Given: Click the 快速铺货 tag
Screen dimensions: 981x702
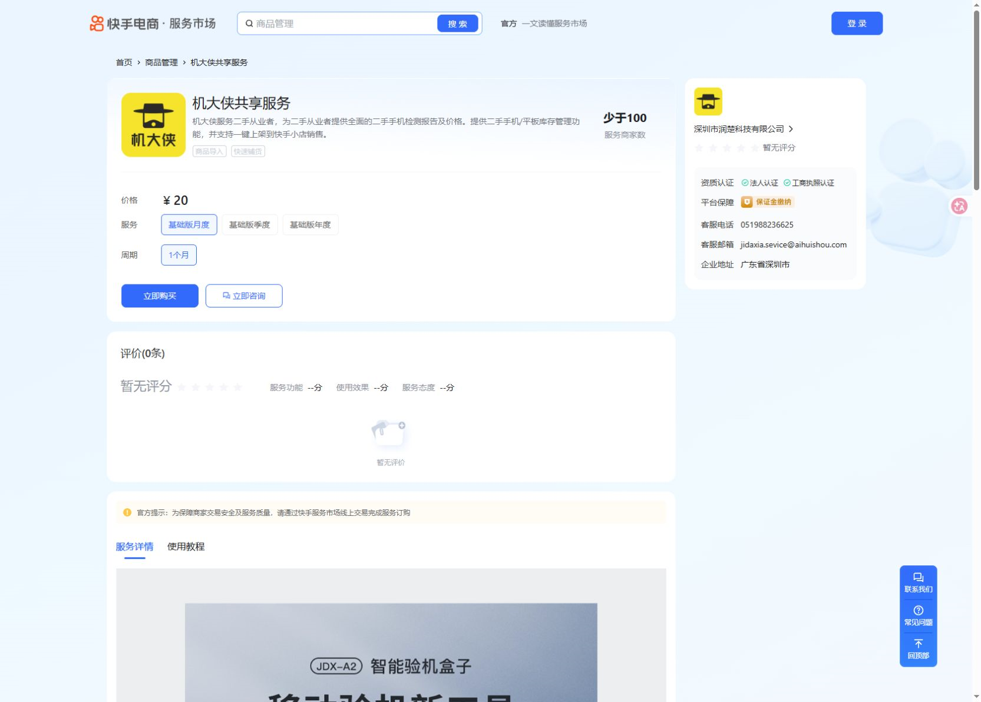Looking at the screenshot, I should pos(247,151).
